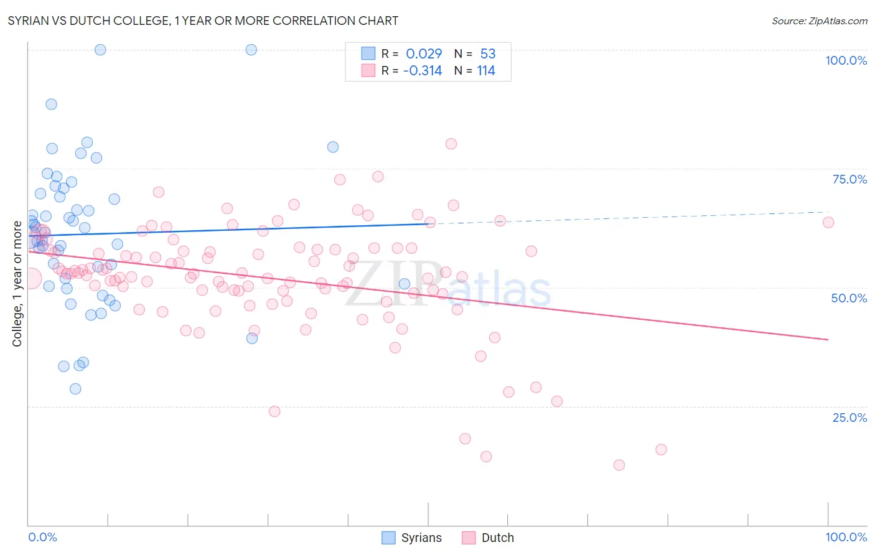
Task: Click the pink Dutch point at far right
Action: coord(828,222)
